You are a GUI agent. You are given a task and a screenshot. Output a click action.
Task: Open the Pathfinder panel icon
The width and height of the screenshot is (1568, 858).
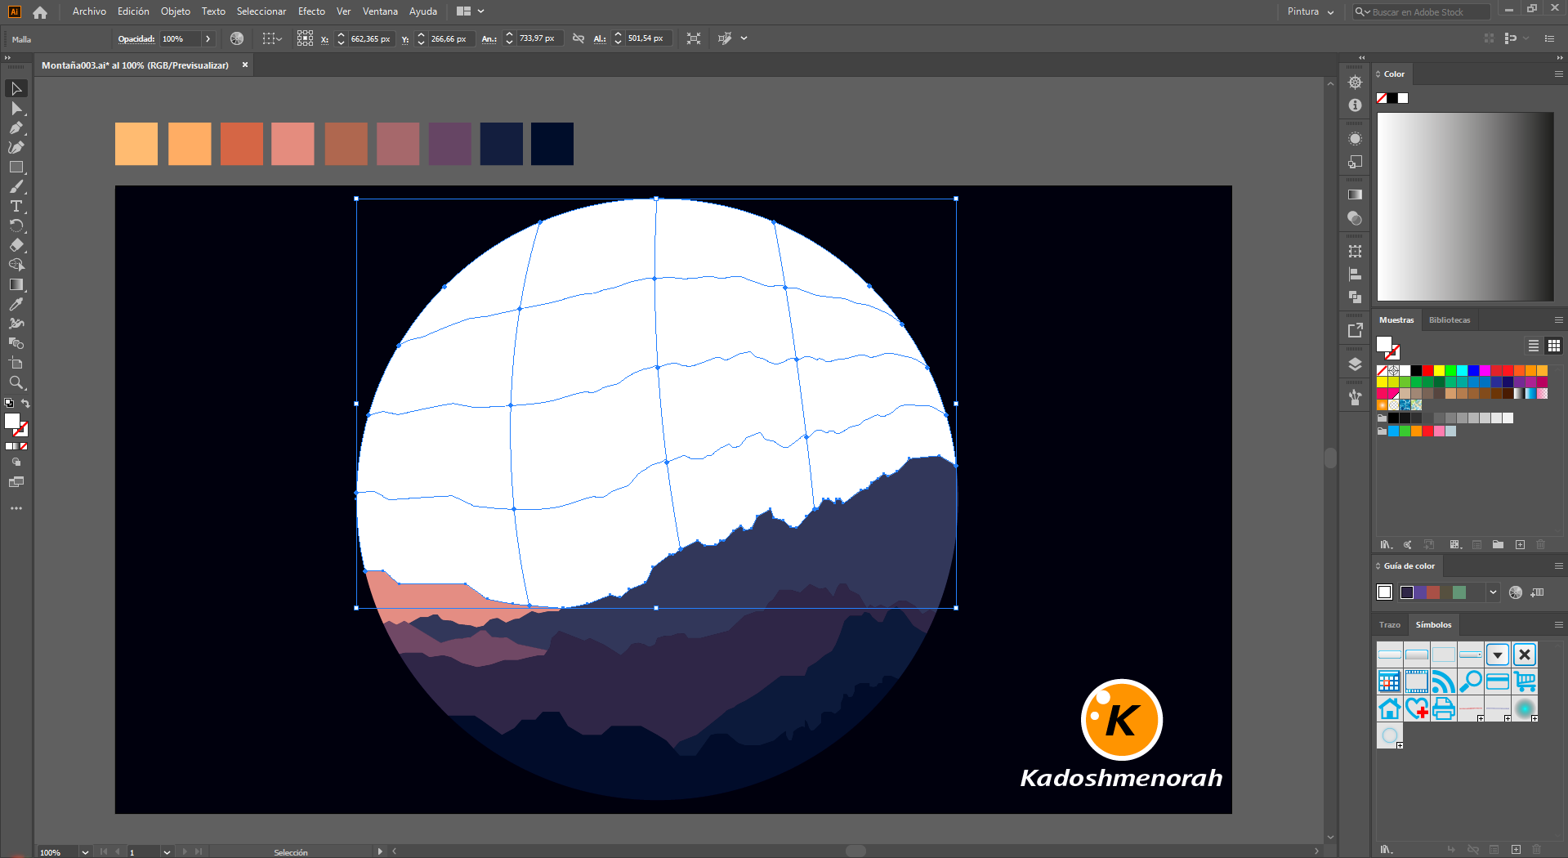click(1355, 297)
